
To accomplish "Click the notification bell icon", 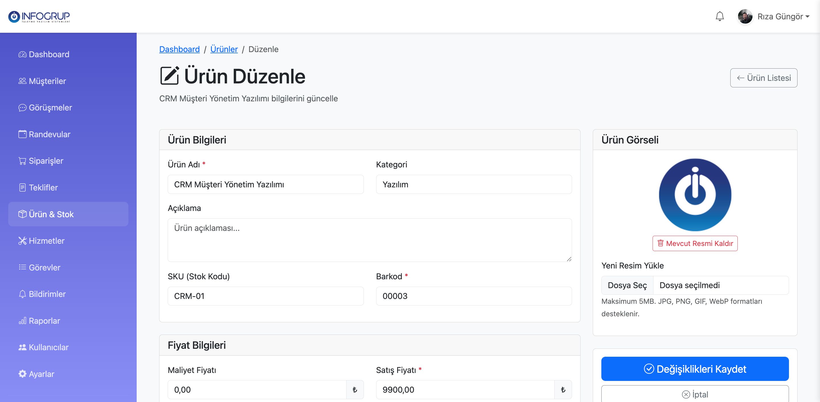I will pyautogui.click(x=719, y=16).
